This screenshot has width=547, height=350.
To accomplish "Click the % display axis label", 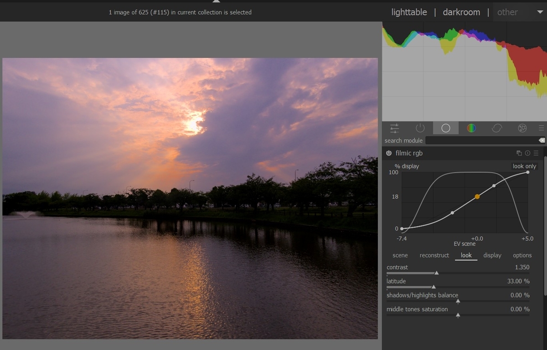I will (407, 166).
